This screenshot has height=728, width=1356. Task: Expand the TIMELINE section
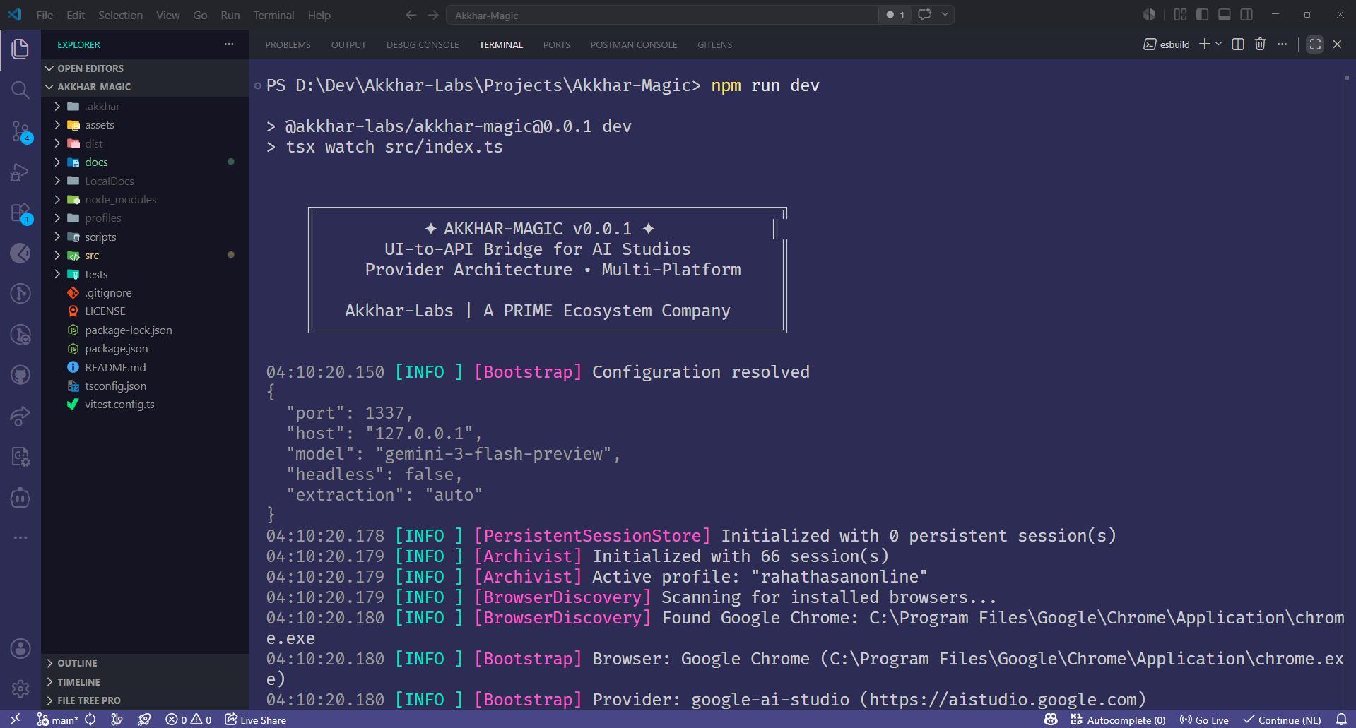click(145, 682)
